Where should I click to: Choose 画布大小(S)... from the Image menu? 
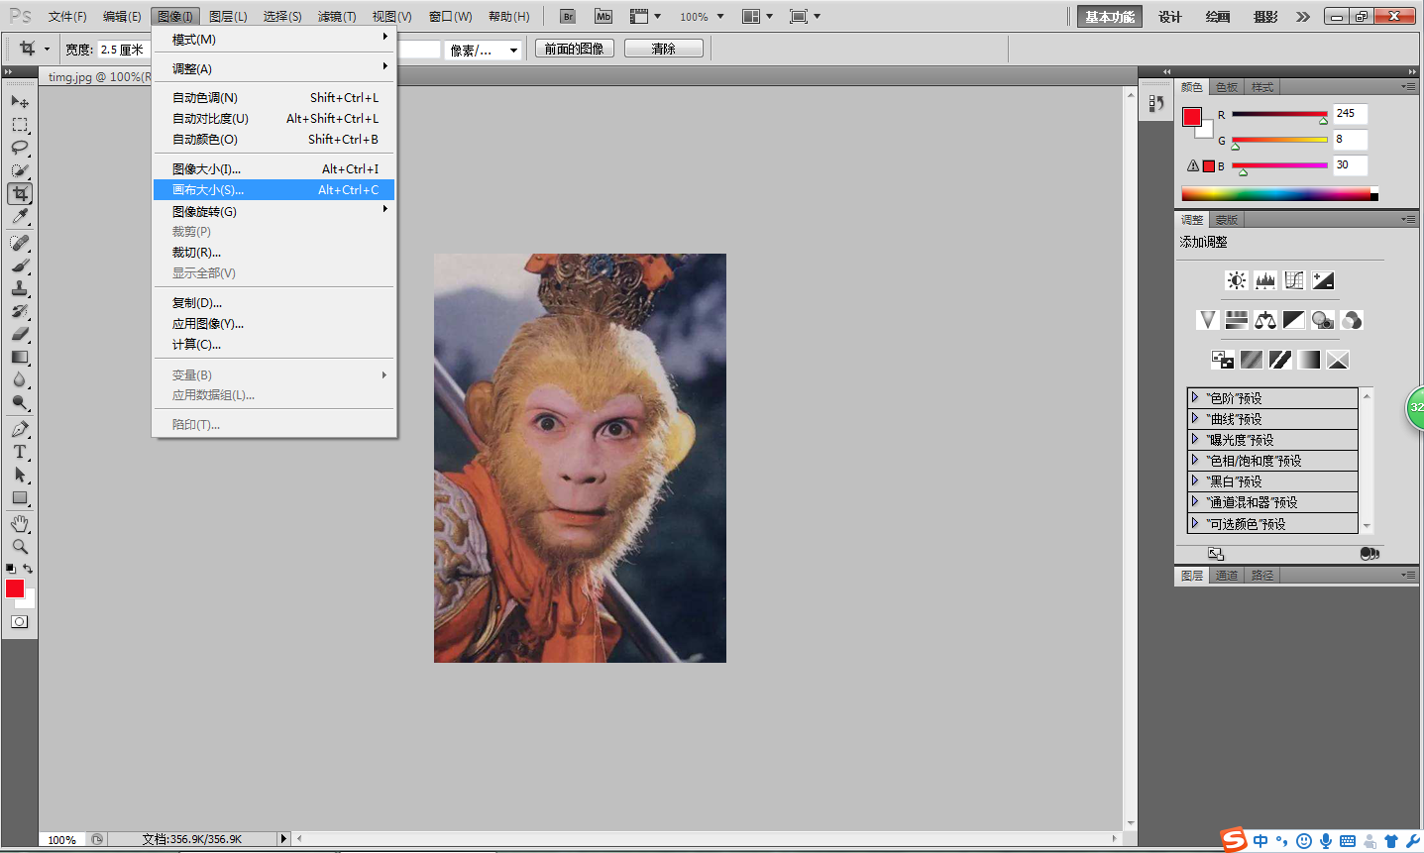click(274, 190)
